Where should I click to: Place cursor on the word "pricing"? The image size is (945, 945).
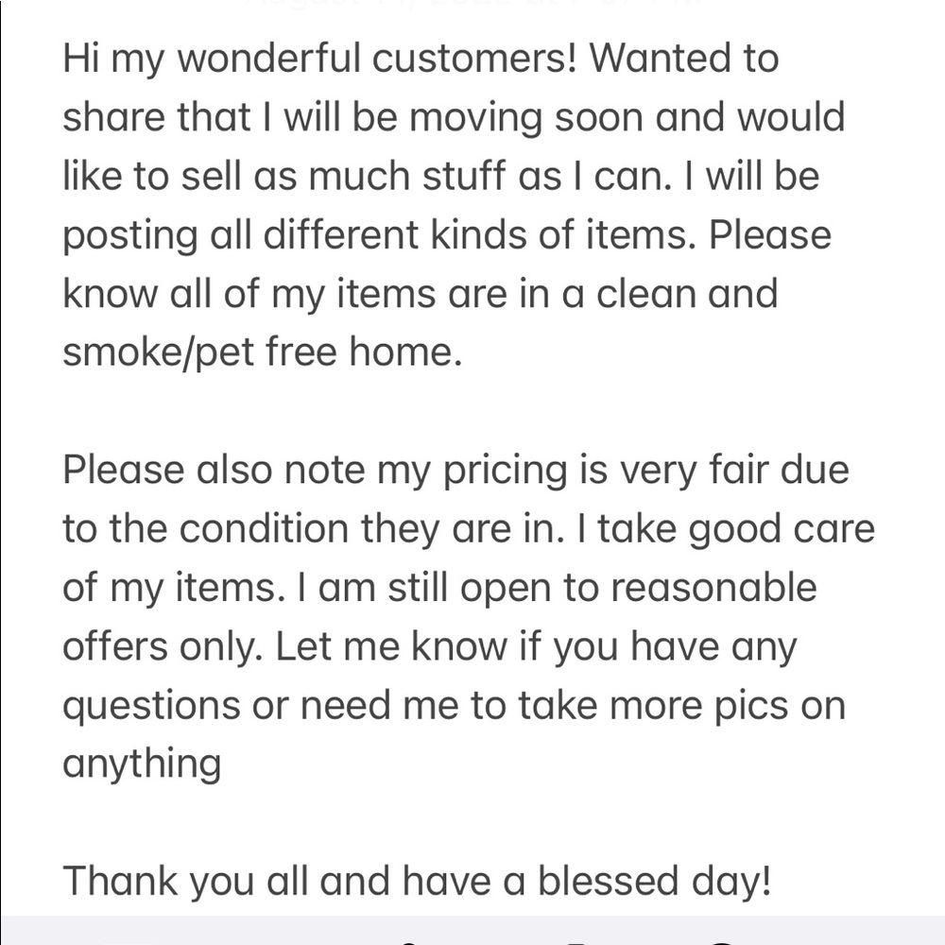506,472
